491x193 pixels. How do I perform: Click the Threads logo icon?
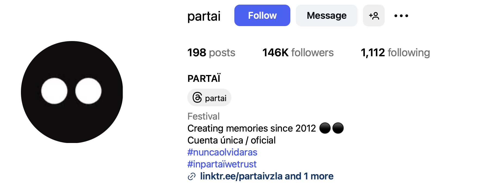pos(197,98)
